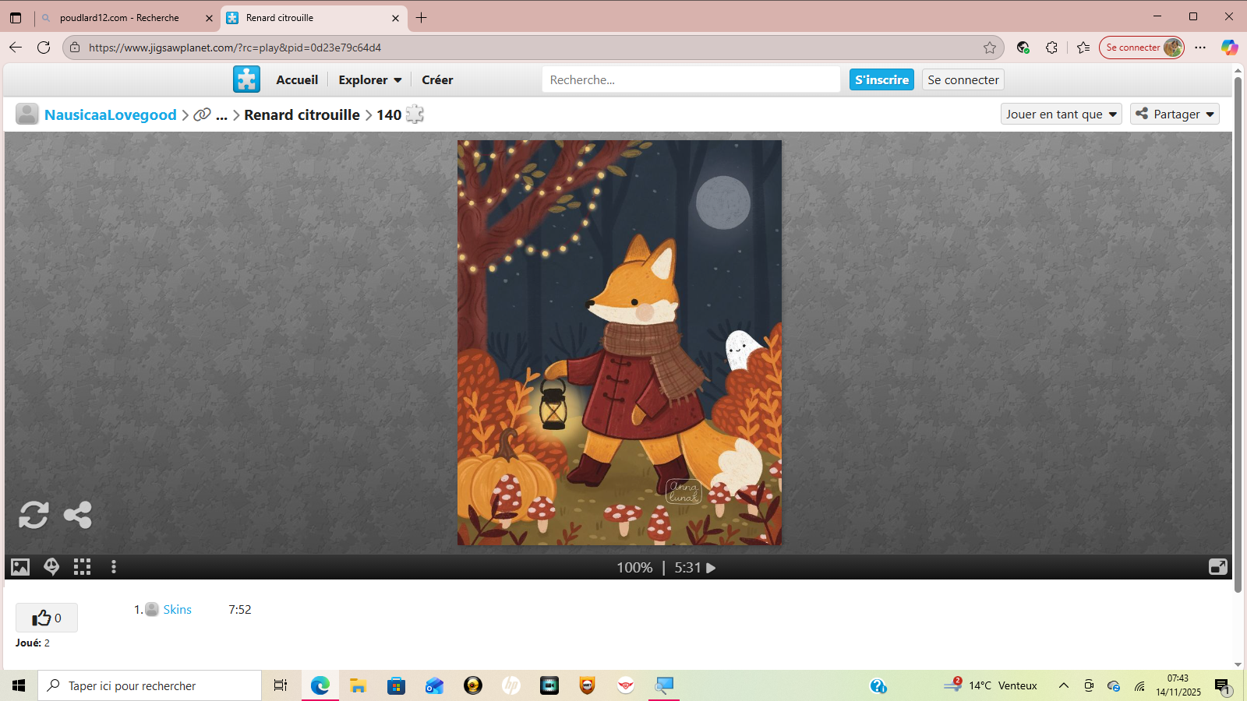1247x701 pixels.
Task: Open tab actions menu icon
Action: (16, 18)
